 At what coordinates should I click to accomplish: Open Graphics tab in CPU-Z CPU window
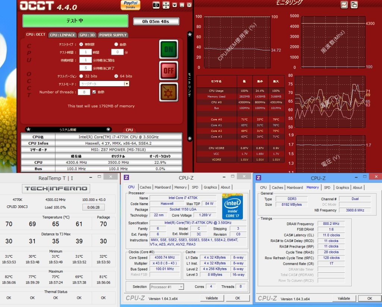210,187
